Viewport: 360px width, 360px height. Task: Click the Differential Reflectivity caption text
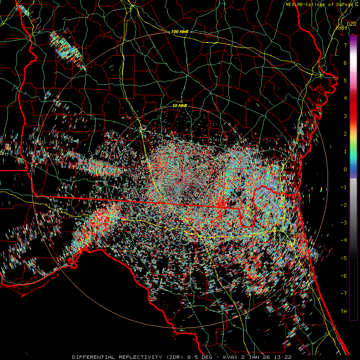coord(182,357)
